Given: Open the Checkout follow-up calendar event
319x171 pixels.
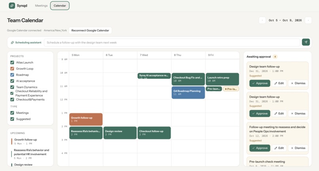Looking at the screenshot, I should click(x=154, y=133).
